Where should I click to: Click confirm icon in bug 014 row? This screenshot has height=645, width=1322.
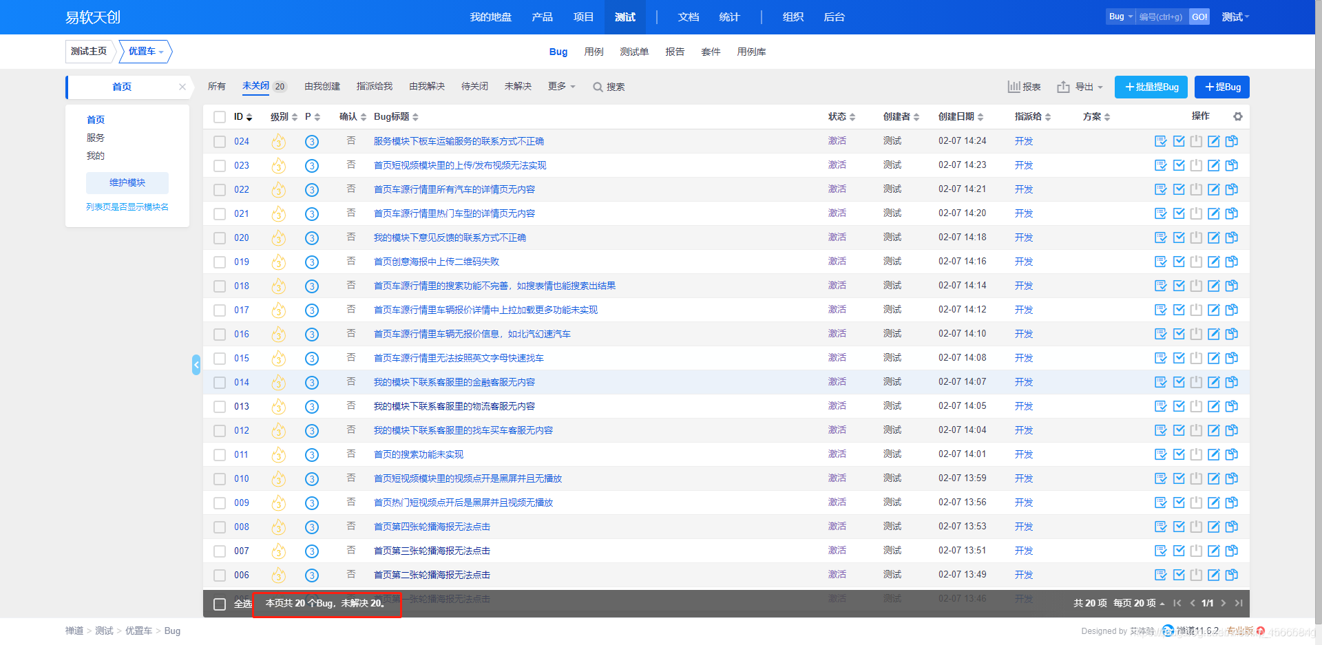click(1161, 382)
